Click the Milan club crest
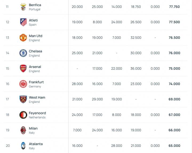192x153 pixels. (23, 130)
